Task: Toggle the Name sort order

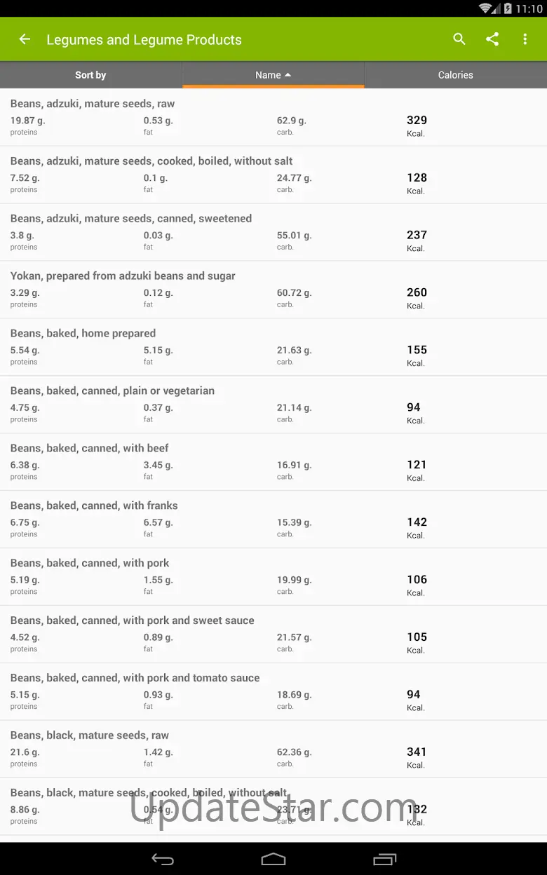Action: click(273, 75)
